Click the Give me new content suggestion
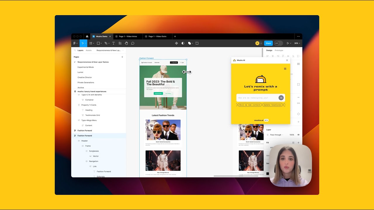The width and height of the screenshot is (374, 210). pyautogui.click(x=250, y=105)
